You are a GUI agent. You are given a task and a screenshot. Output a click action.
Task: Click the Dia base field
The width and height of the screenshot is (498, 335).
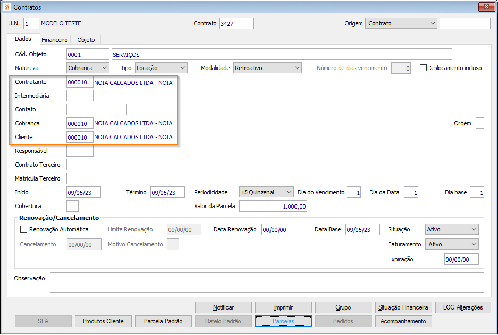pyautogui.click(x=477, y=192)
